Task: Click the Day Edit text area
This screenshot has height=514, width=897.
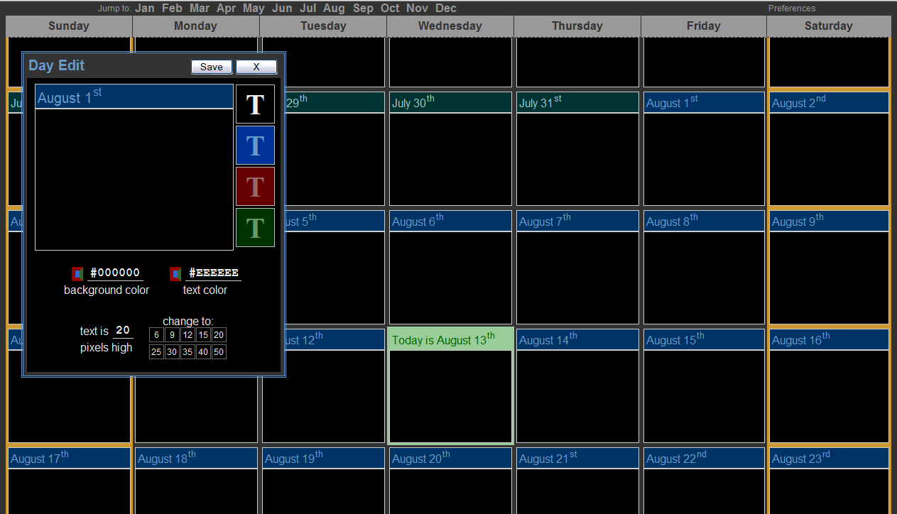Action: [134, 179]
